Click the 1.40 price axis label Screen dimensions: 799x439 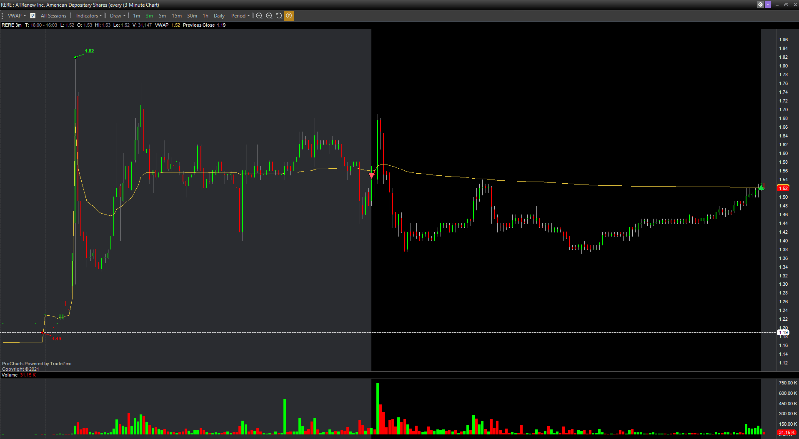click(783, 241)
